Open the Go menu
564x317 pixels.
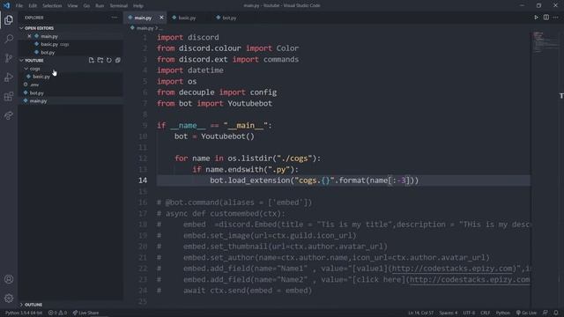click(86, 6)
